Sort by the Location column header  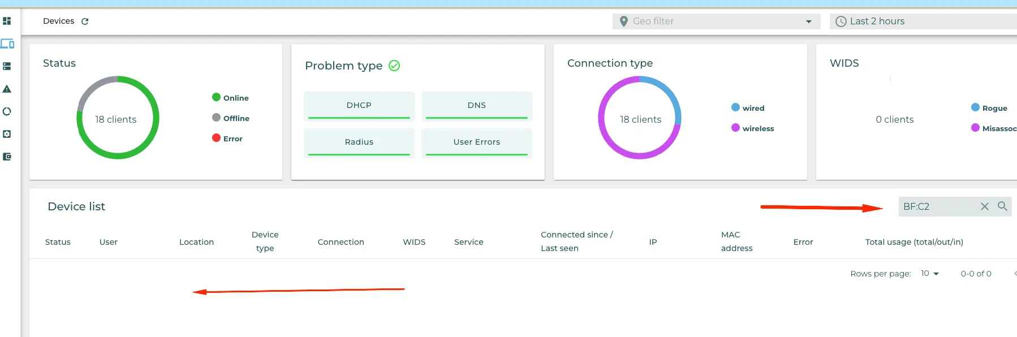point(196,242)
